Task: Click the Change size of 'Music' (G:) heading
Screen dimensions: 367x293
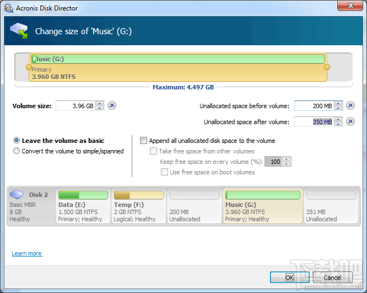Action: pyautogui.click(x=83, y=31)
